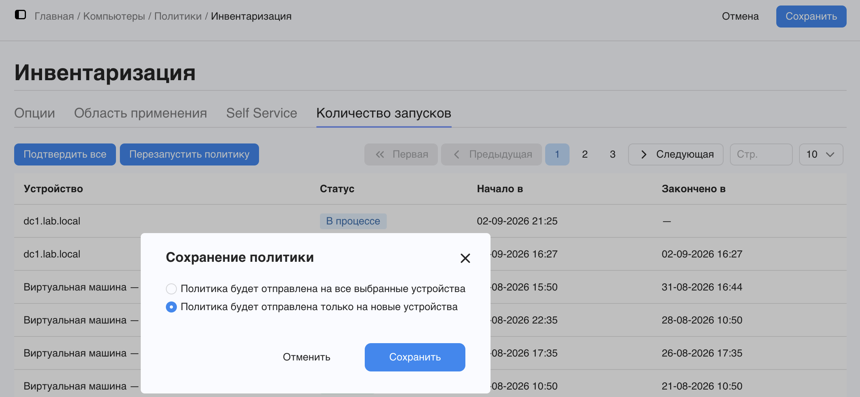Image resolution: width=860 pixels, height=397 pixels.
Task: Open the Главная breadcrumb link
Action: point(54,17)
